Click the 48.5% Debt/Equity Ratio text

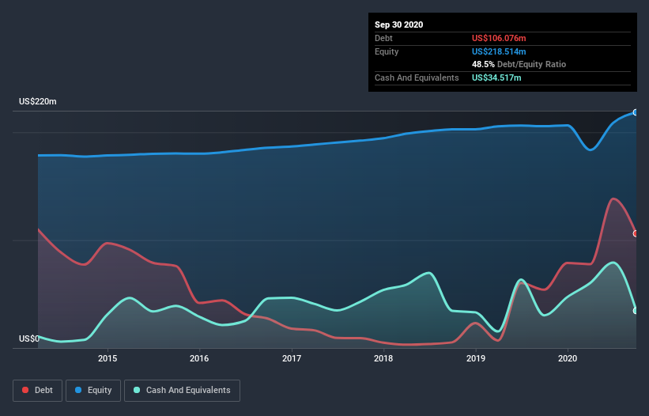pos(519,64)
